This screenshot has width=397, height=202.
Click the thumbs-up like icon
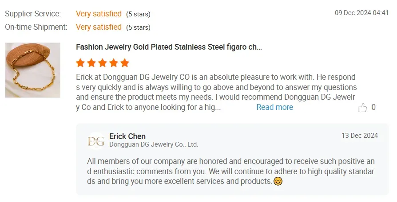(x=362, y=108)
